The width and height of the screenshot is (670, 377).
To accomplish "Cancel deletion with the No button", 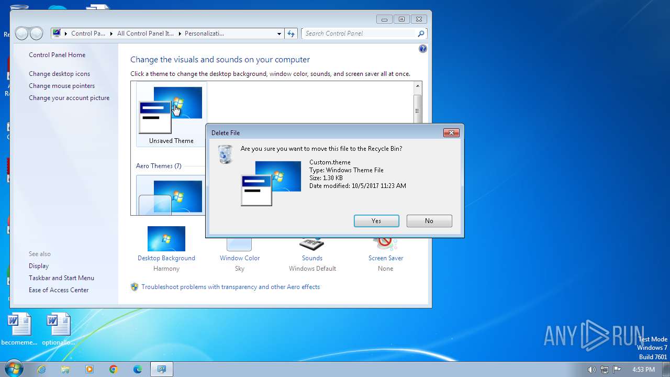I will tap(429, 221).
